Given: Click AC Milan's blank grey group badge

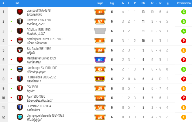Looking at the screenshot, I should click(100, 31).
